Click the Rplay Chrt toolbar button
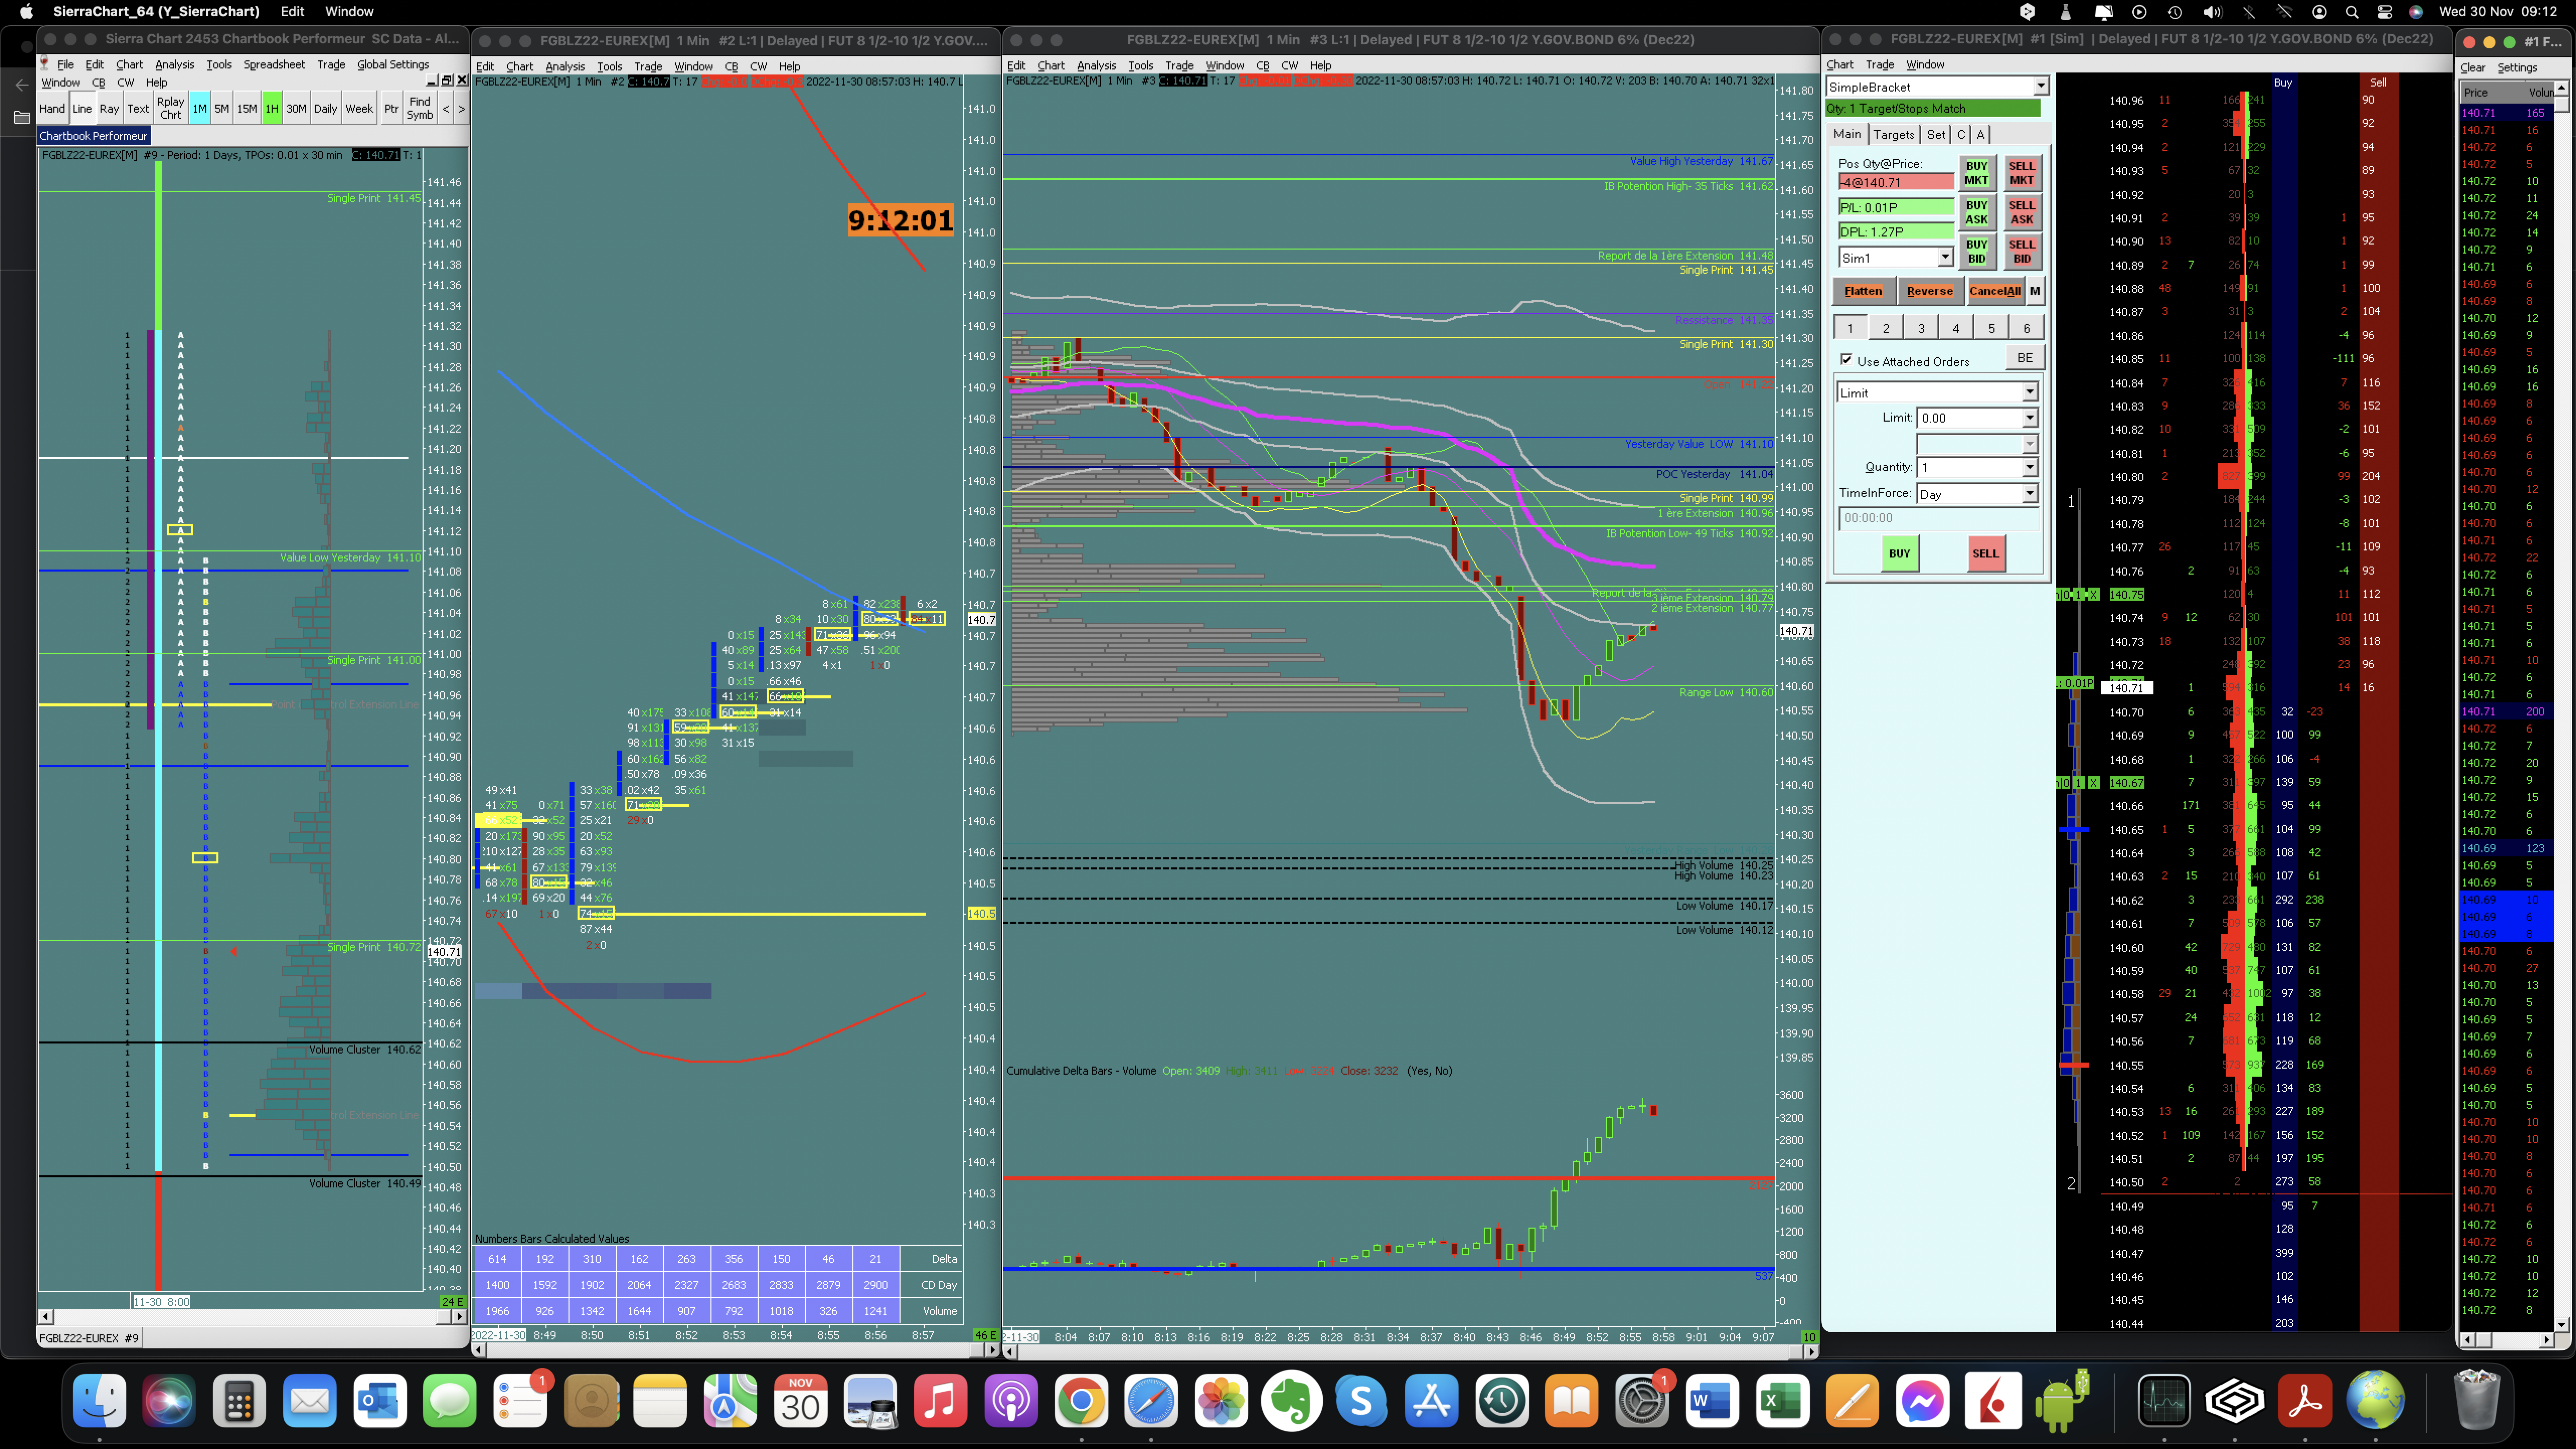2576x1449 pixels. (170, 108)
